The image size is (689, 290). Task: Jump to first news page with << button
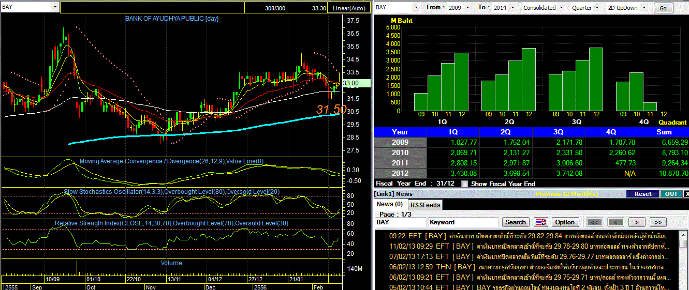(x=595, y=222)
